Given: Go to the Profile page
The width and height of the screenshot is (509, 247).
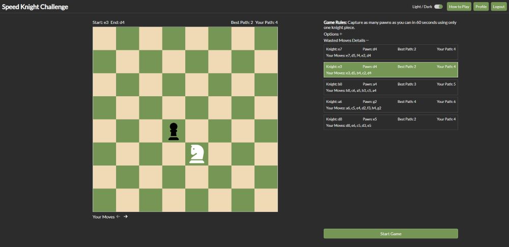Looking at the screenshot, I should 481,7.
